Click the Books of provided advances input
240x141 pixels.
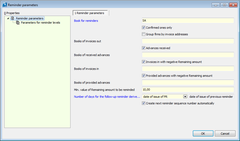(x=188, y=83)
